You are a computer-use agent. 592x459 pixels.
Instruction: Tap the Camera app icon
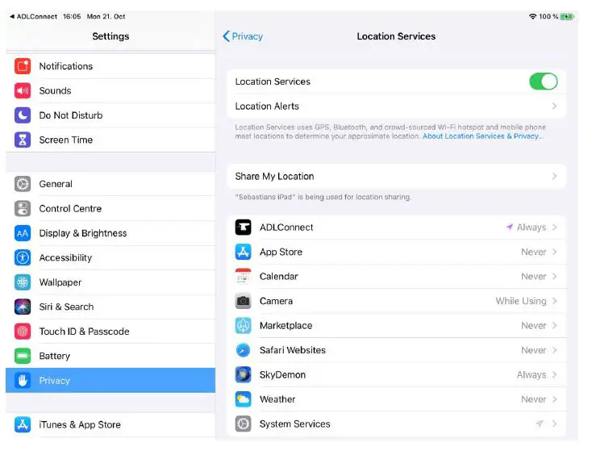(244, 301)
